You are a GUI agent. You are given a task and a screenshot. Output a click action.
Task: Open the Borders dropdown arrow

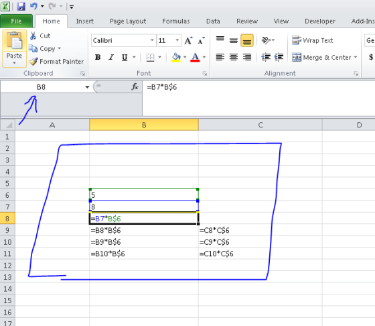pos(160,57)
